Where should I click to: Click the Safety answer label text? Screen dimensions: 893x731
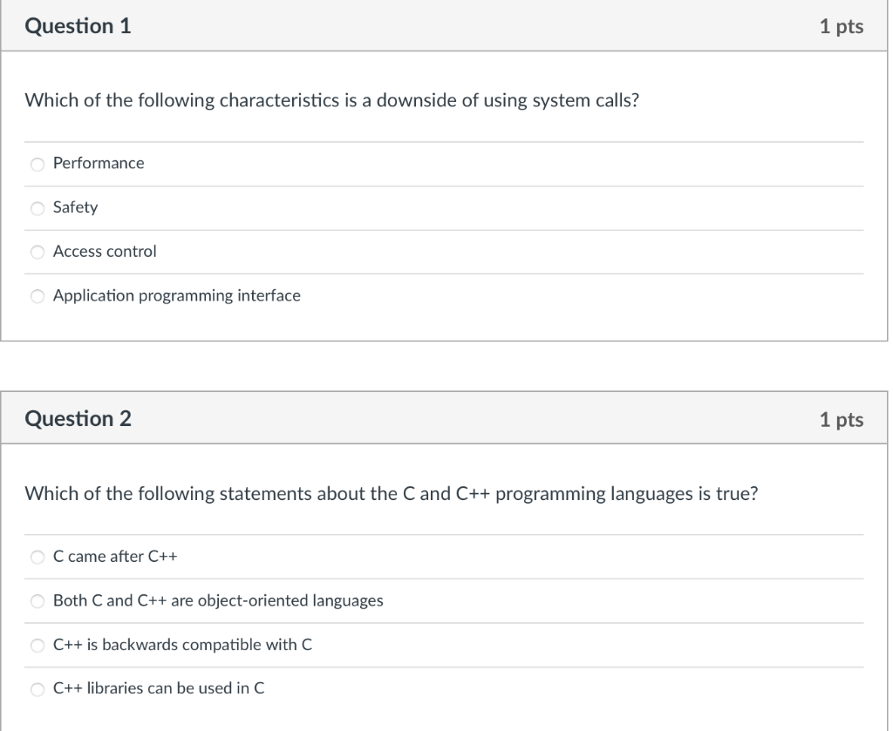point(75,208)
